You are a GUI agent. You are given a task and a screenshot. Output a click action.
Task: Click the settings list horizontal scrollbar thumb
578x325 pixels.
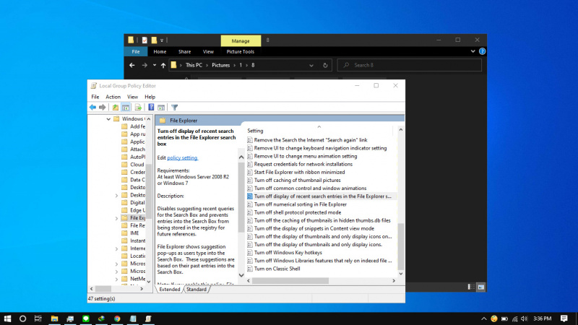(x=290, y=281)
